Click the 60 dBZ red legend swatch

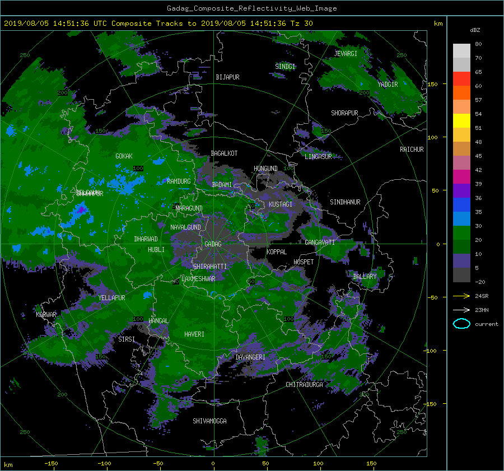[461, 79]
